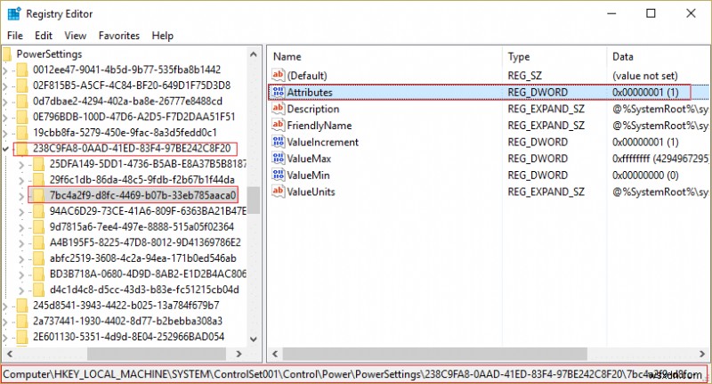Image resolution: width=712 pixels, height=384 pixels.
Task: Click folder icon of 25DFA149-5DD1 subkey
Action: coord(38,164)
